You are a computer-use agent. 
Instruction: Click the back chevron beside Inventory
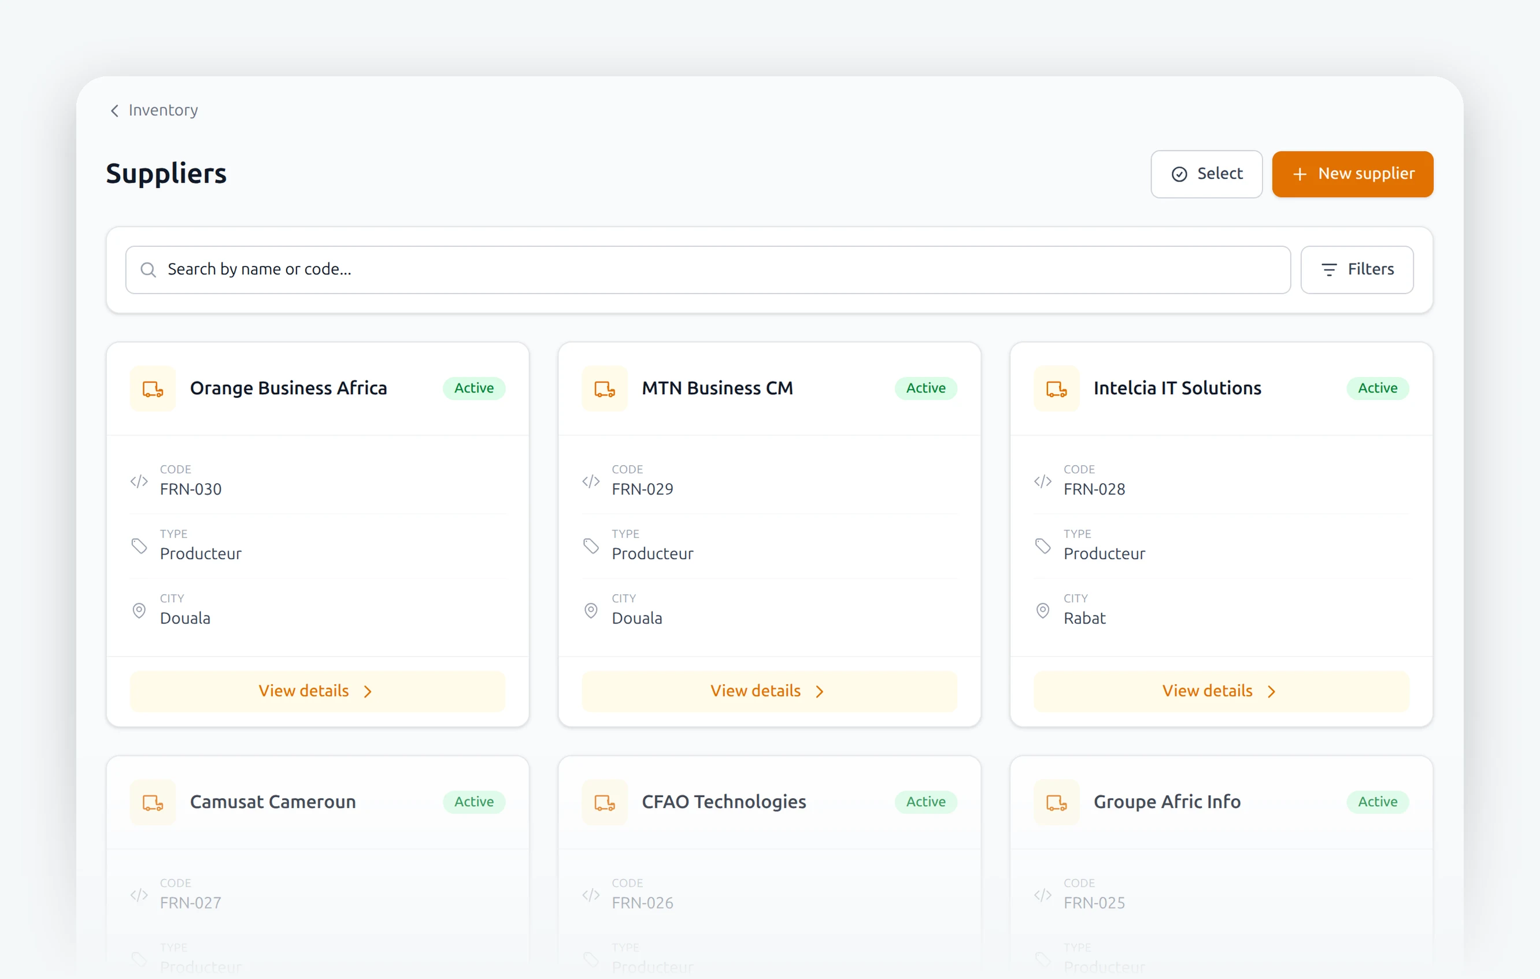coord(114,110)
